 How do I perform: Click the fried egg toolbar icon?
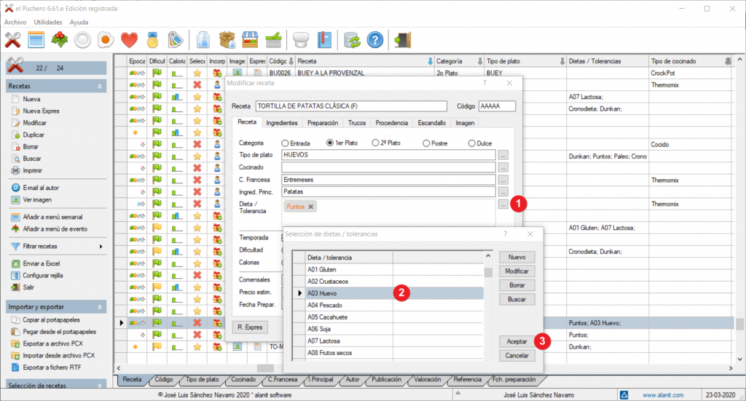[106, 39]
